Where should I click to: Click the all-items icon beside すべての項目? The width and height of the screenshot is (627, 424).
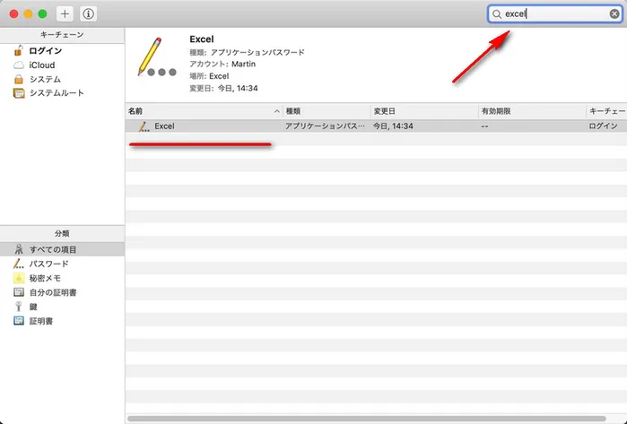(x=19, y=249)
